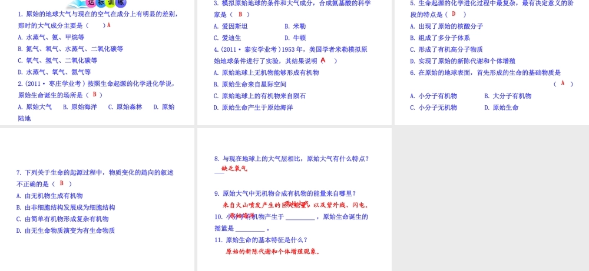Click the red answer "B" of question 2
Screen dimensions: 589x271
(x=95, y=95)
